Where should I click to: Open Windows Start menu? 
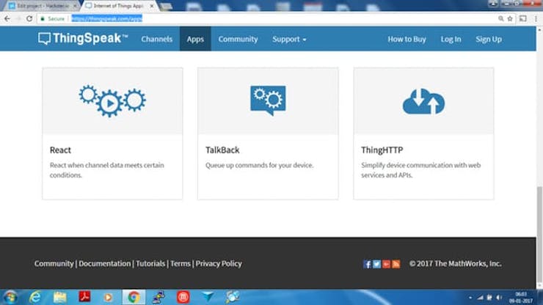(10, 297)
